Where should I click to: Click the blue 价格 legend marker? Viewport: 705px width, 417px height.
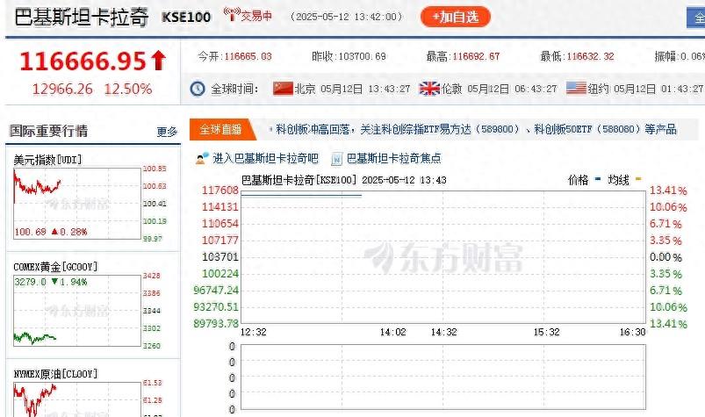[598, 179]
